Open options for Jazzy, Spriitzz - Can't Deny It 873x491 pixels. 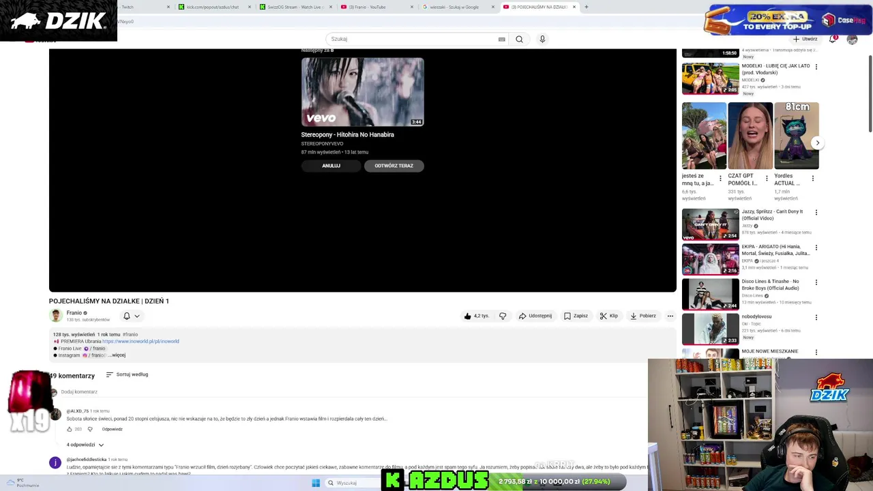(816, 212)
